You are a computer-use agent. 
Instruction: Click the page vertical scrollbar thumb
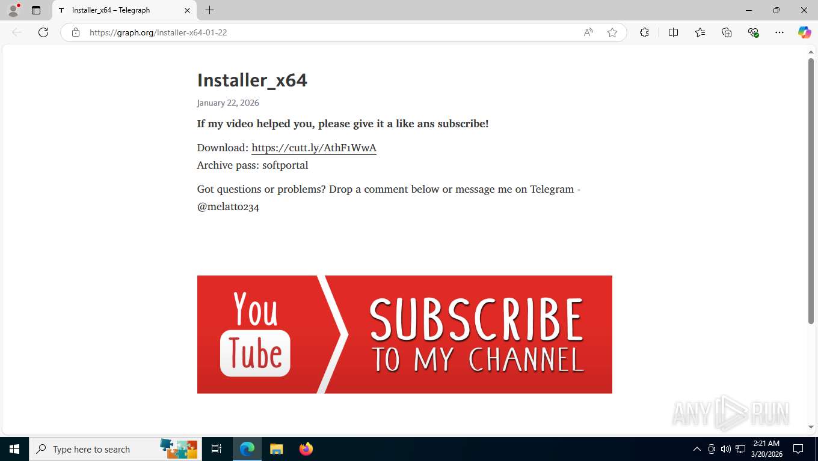(811, 191)
